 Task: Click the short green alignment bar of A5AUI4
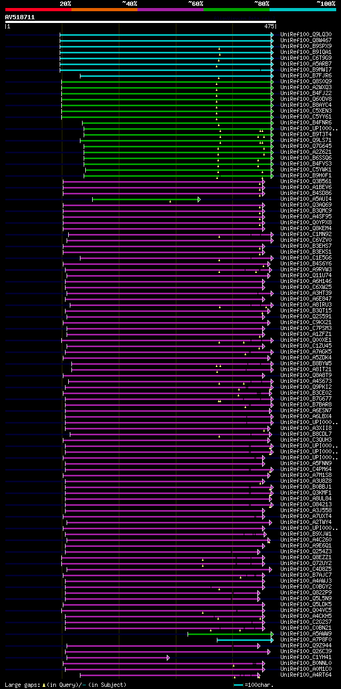[x=146, y=199]
